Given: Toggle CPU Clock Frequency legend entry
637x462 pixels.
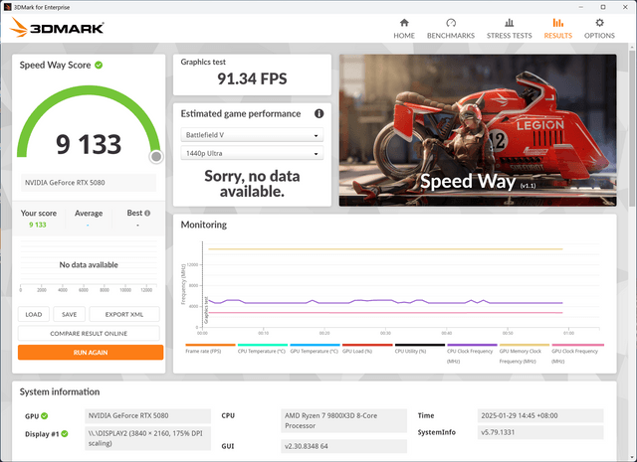Looking at the screenshot, I should coord(472,354).
